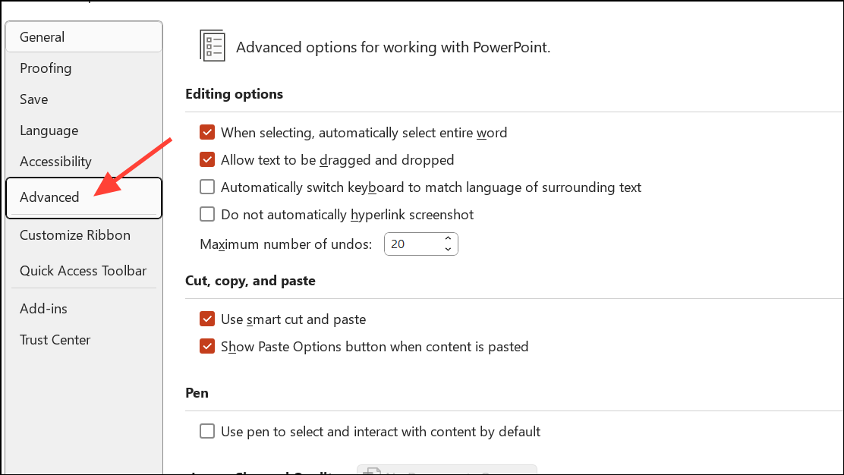Image resolution: width=844 pixels, height=475 pixels.
Task: Check do not automatically hyperlink screenshot
Action: pos(207,215)
